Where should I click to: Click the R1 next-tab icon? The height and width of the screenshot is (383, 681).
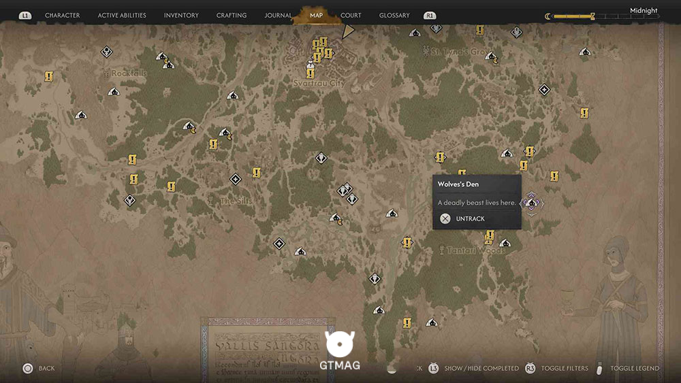[430, 16]
